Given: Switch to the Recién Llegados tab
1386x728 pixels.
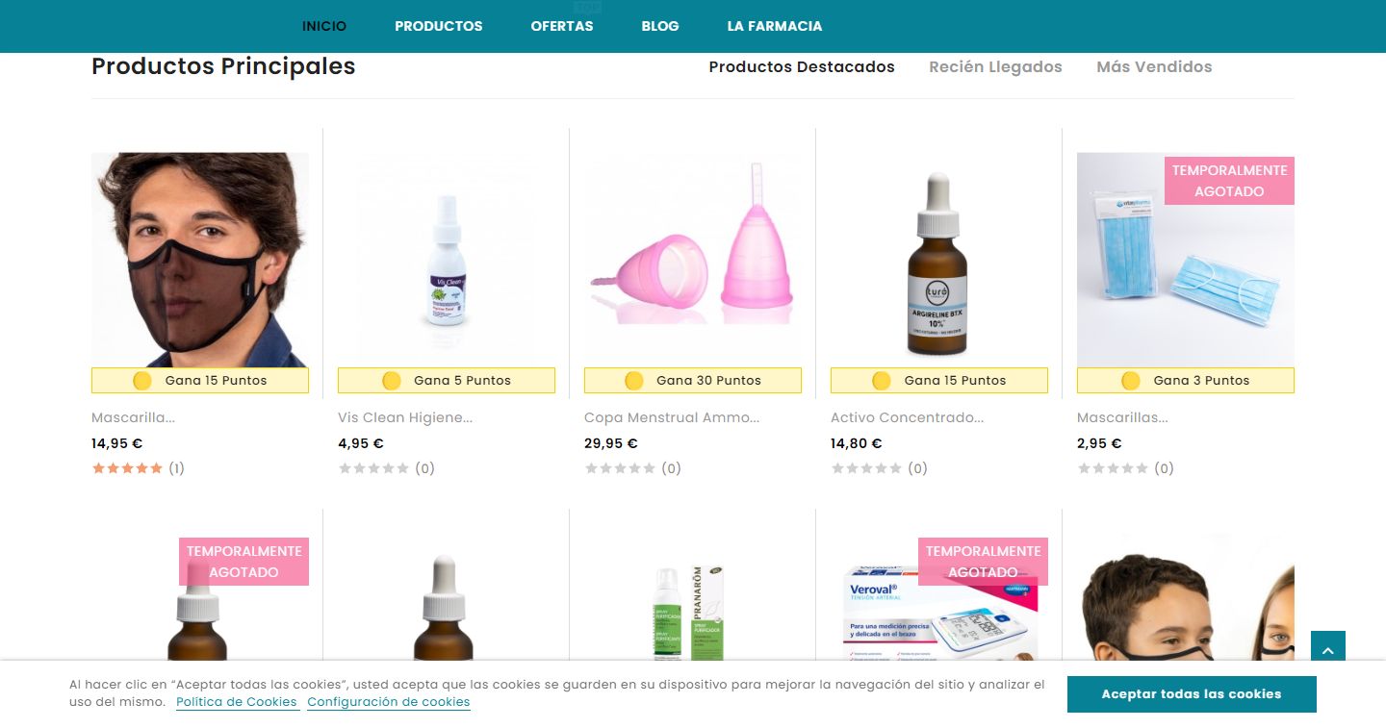Looking at the screenshot, I should pyautogui.click(x=995, y=66).
